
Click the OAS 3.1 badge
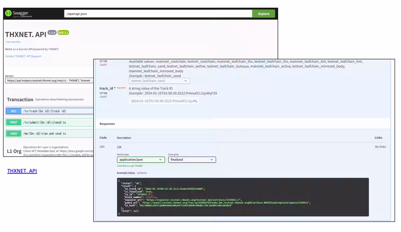coord(63,33)
